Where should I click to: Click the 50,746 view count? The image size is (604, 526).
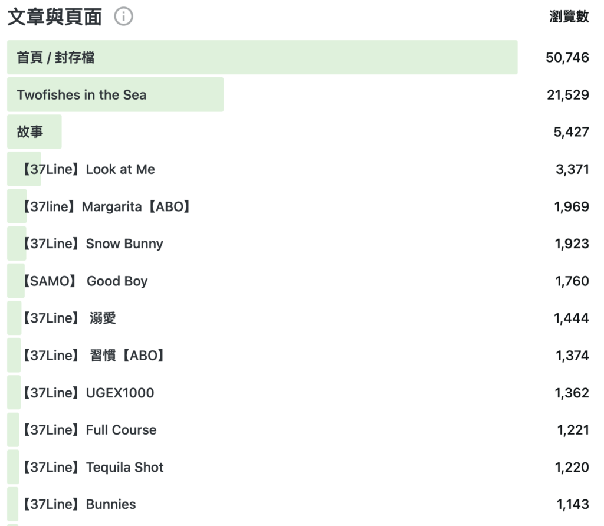point(567,58)
